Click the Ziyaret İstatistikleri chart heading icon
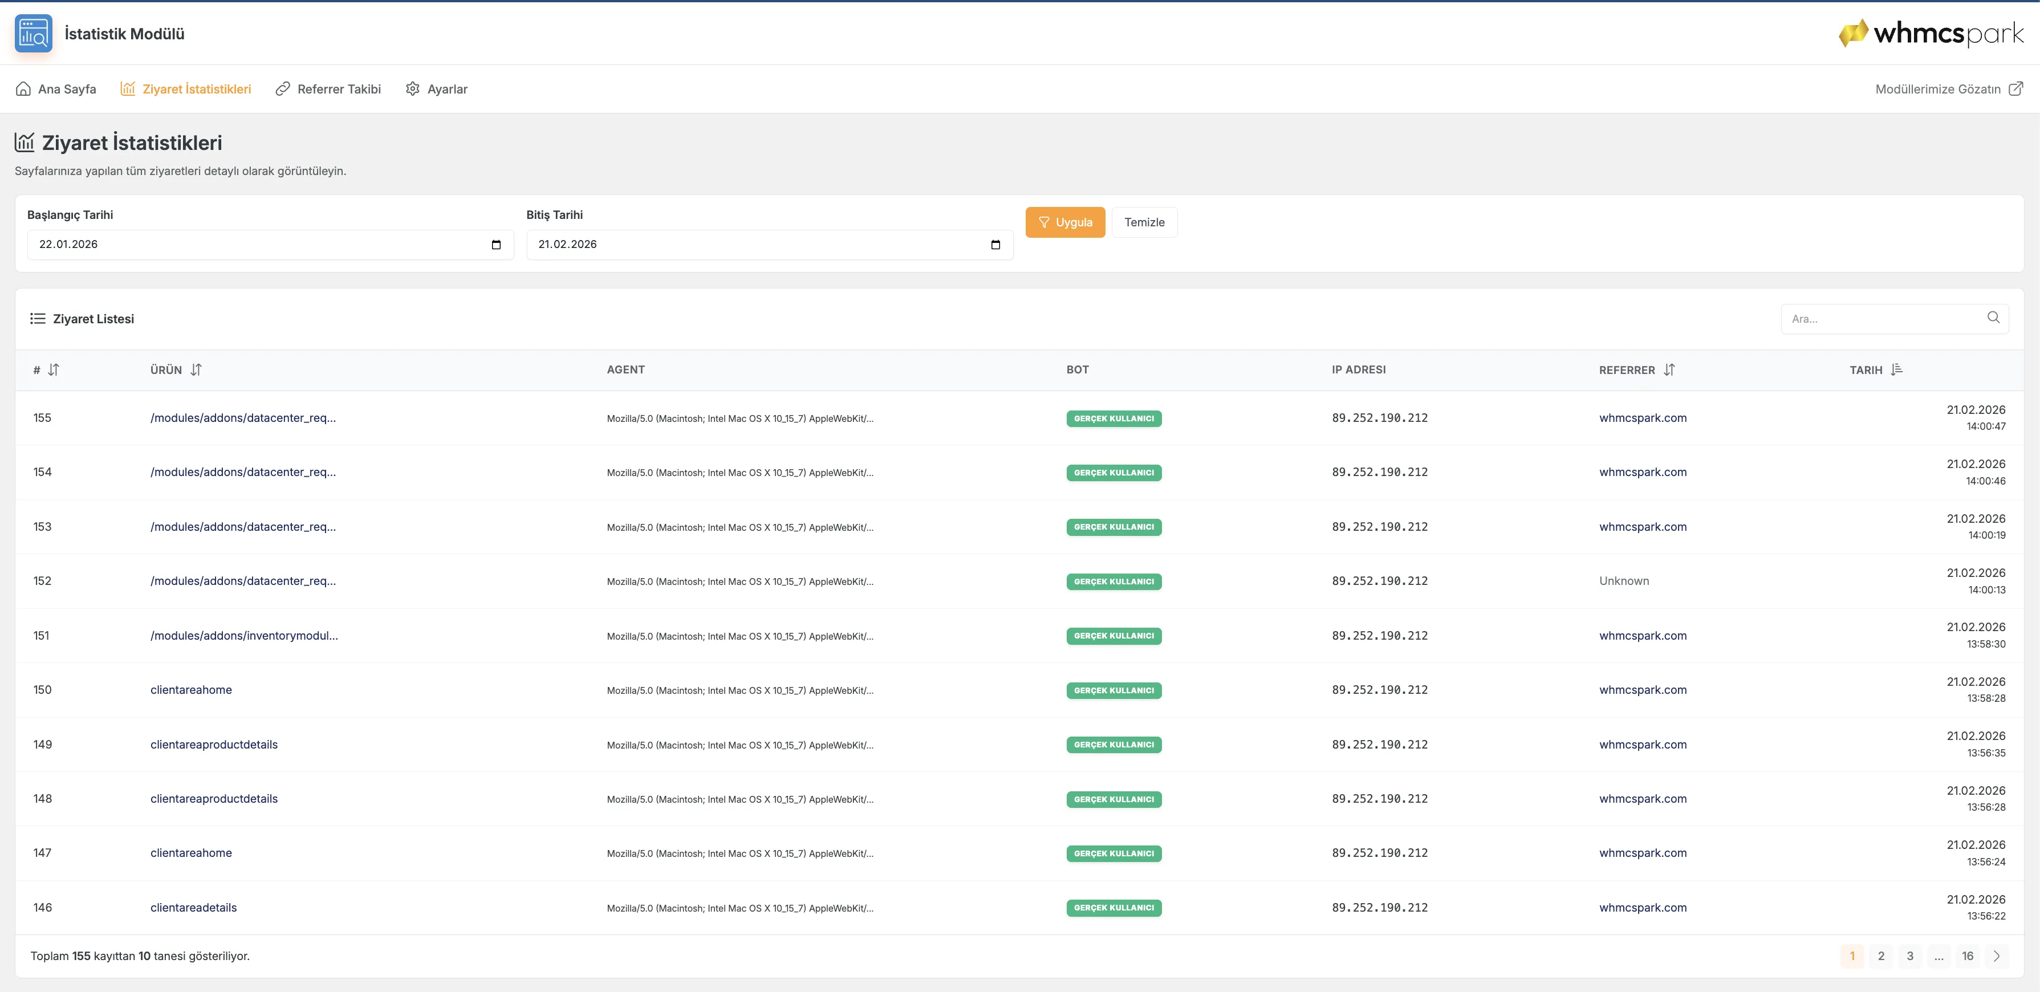This screenshot has height=992, width=2040. tap(25, 143)
